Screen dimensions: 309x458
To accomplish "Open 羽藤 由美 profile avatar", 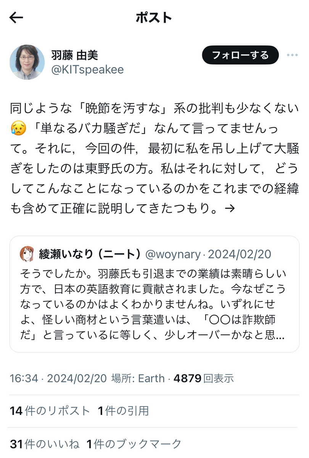I will click(x=27, y=62).
